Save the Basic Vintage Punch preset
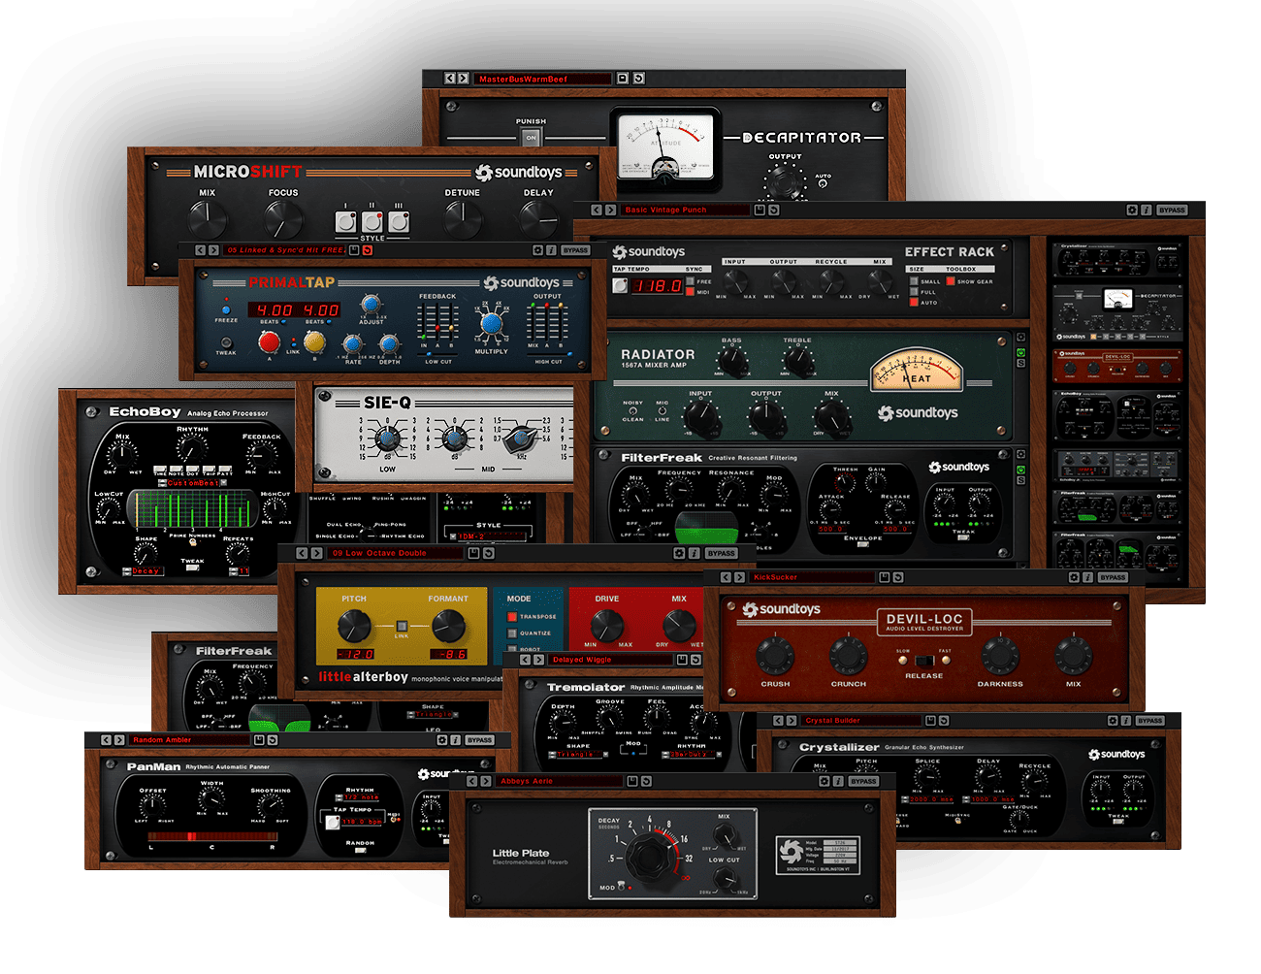Viewport: 1261px width, 974px height. 760,210
